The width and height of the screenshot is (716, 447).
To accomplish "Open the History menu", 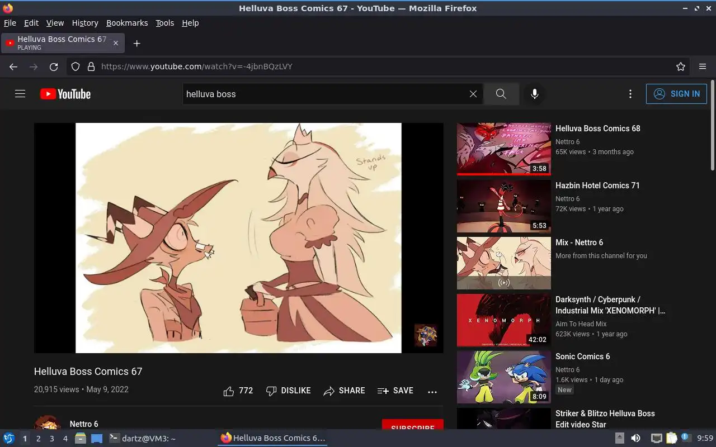I will 85,23.
